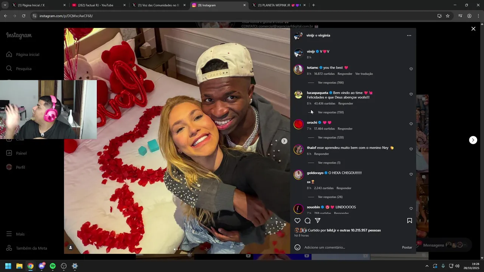Go to Página inicial in sidebar
The image size is (484, 272).
[x=23, y=54]
